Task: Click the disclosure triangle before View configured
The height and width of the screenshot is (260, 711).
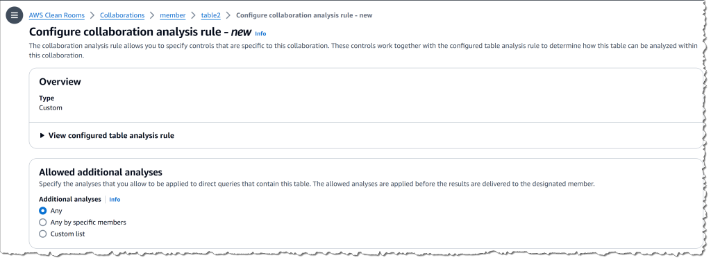Action: (42, 135)
